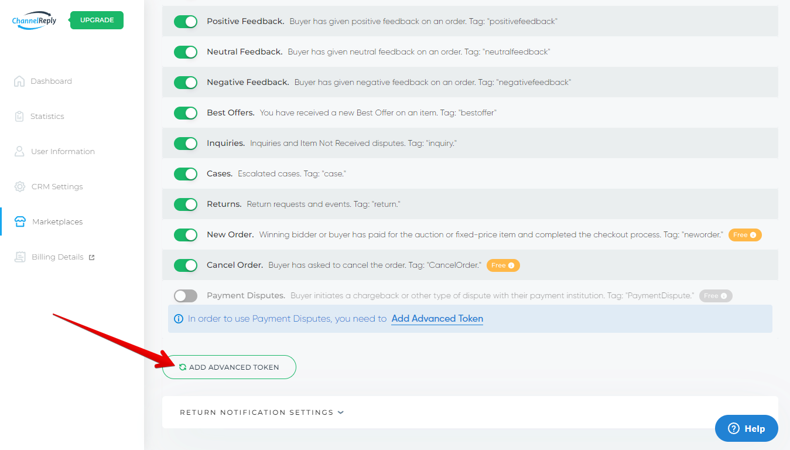Select Marketplaces in sidebar
This screenshot has height=450, width=790.
coord(57,221)
